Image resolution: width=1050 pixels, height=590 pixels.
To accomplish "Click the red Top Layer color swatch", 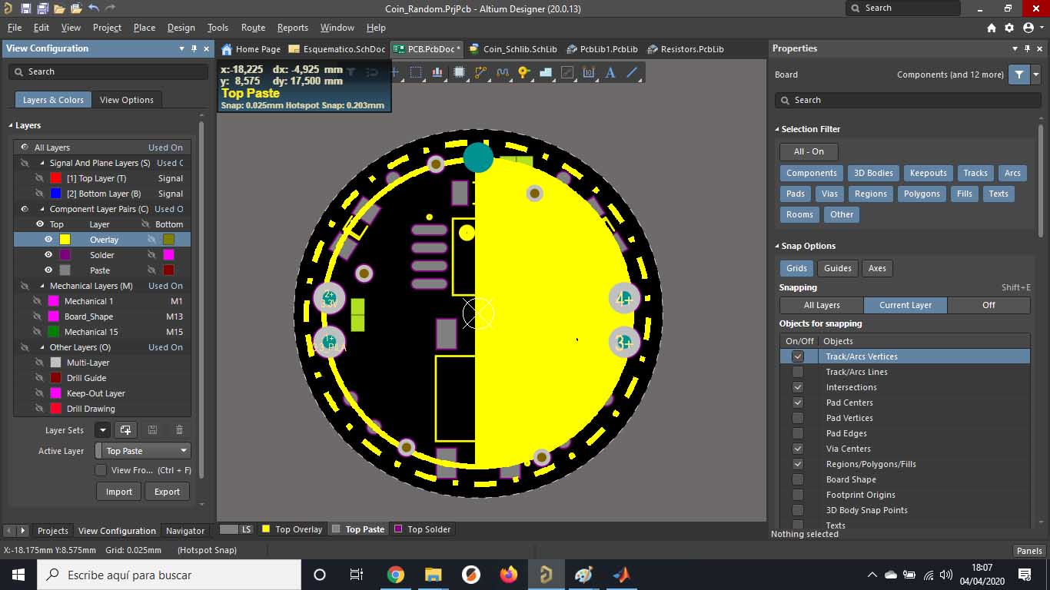I will tap(55, 178).
